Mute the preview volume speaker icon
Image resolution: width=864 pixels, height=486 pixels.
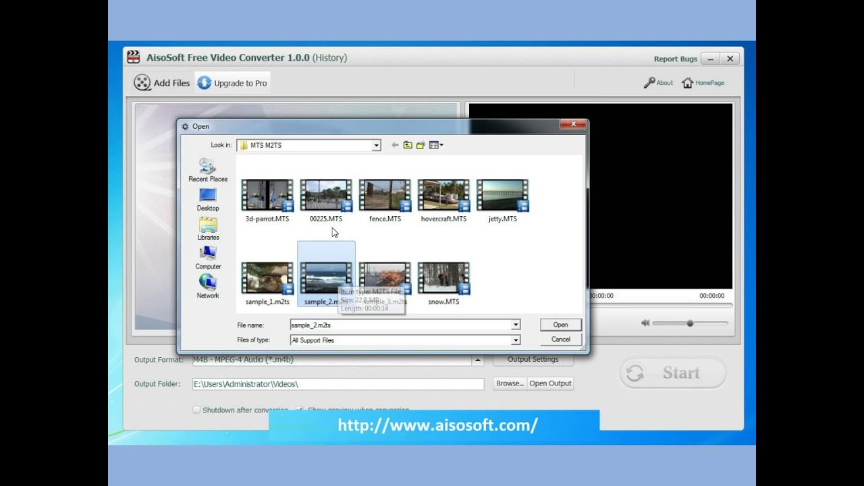coord(645,323)
